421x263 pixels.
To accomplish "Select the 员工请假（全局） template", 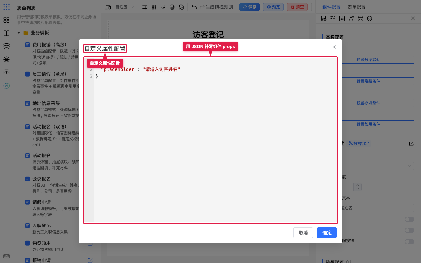I will click(x=49, y=74).
